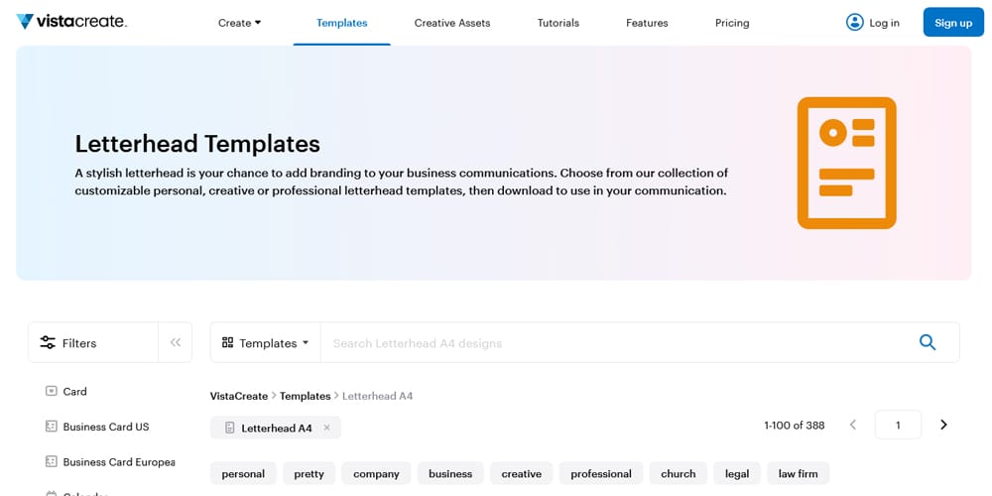The height and width of the screenshot is (496, 992).
Task: Remove the Letterhead A4 filter chip
Action: click(327, 428)
